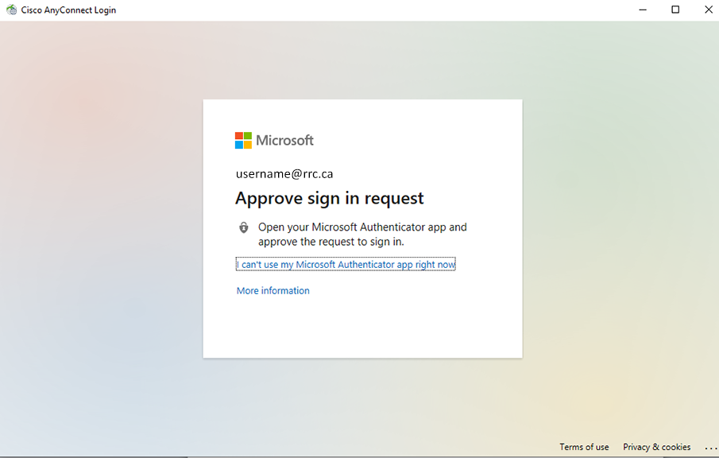719x458 pixels.
Task: Click the gradient background outside the sign-in card
Action: 103,239
